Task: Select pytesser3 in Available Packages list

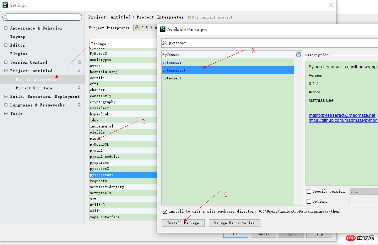Action: [x=228, y=62]
